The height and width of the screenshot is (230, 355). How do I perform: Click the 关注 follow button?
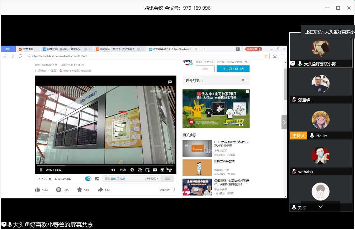point(233,69)
